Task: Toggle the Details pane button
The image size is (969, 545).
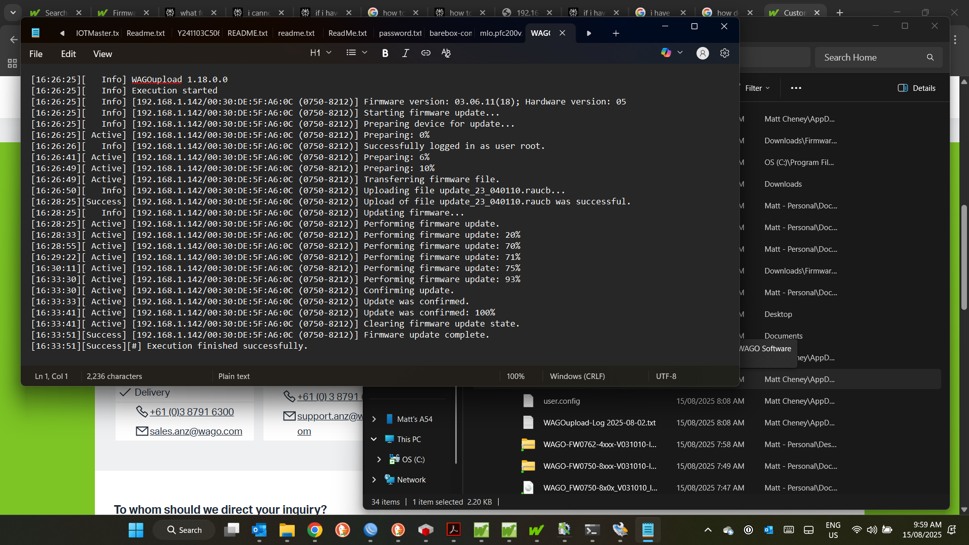Action: coord(917,88)
